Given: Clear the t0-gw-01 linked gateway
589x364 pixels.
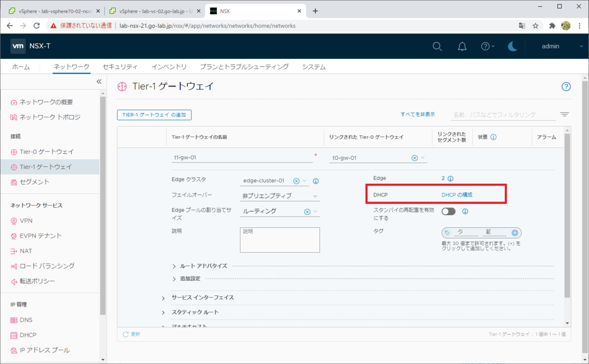Looking at the screenshot, I should click(x=414, y=158).
